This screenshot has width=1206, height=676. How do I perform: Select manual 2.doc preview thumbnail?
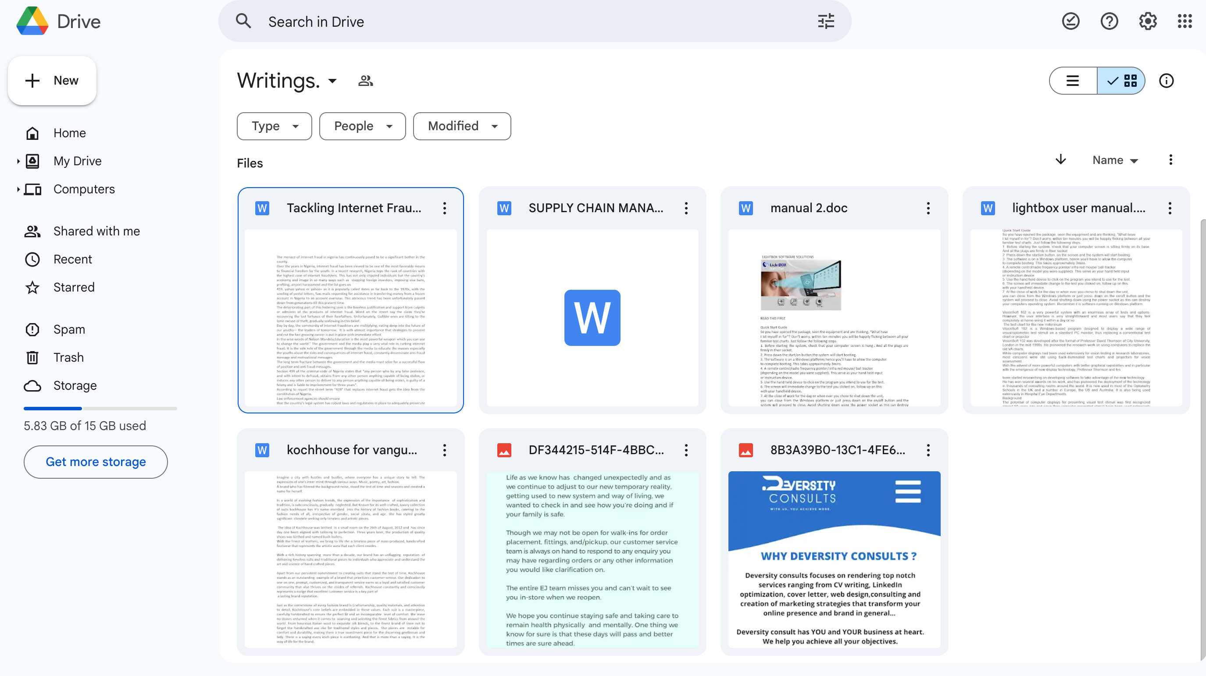[x=834, y=318]
